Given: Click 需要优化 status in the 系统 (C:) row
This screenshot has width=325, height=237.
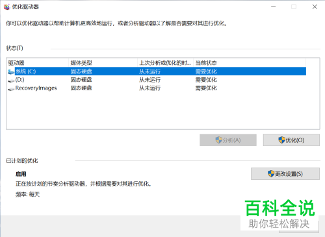Looking at the screenshot, I should (206, 71).
